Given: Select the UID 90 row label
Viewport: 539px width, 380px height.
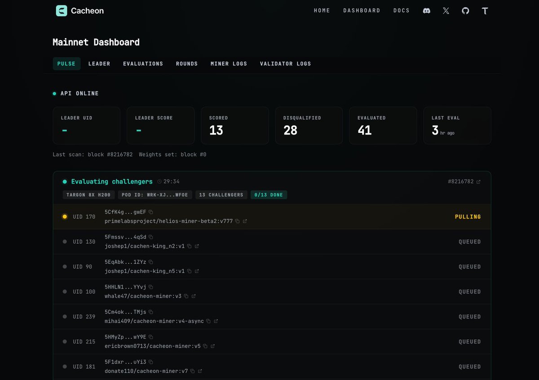Looking at the screenshot, I should coord(83,267).
